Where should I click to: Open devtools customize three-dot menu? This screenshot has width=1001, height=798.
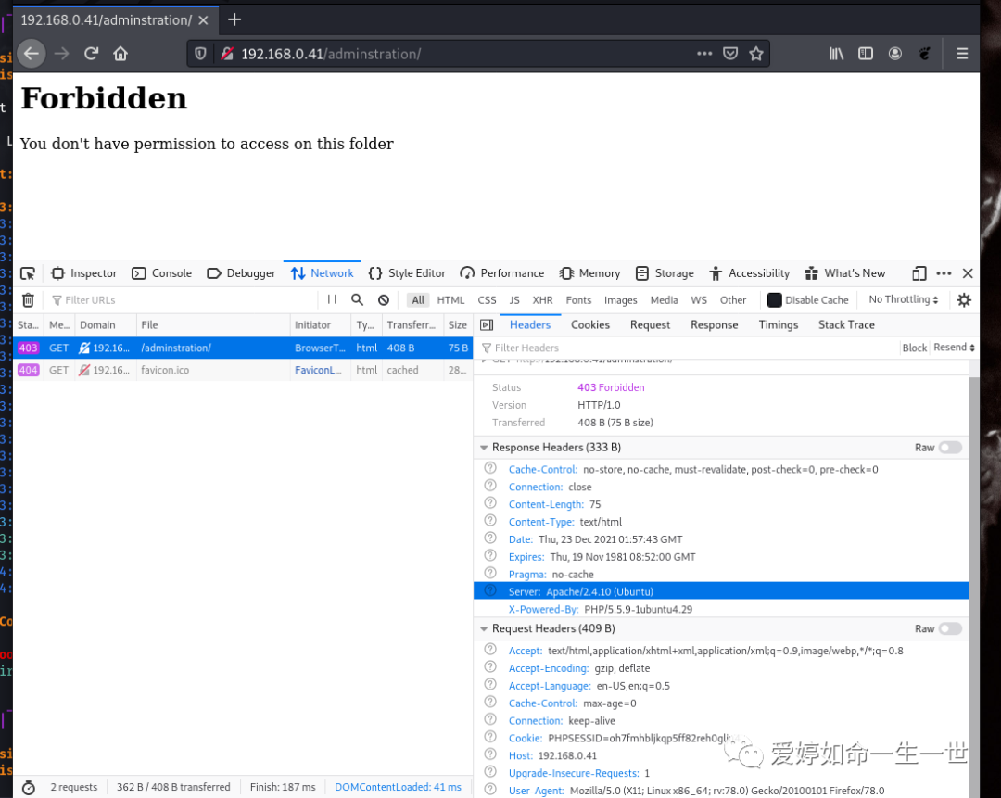point(944,273)
